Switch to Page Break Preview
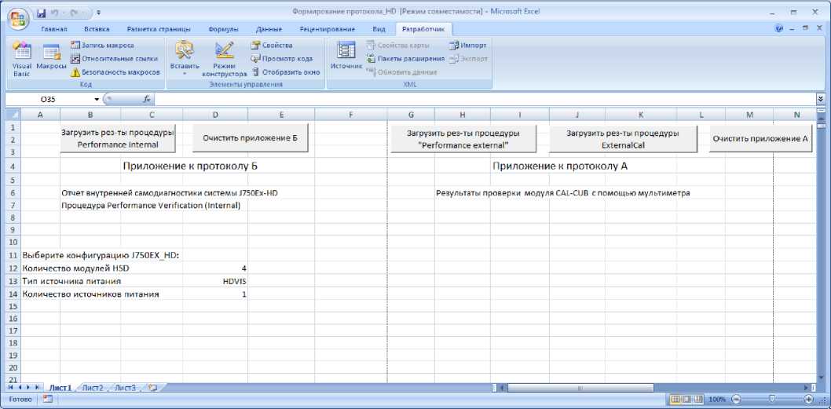 pyautogui.click(x=698, y=399)
